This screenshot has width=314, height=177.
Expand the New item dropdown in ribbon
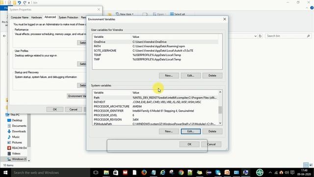pyautogui.click(x=125, y=14)
